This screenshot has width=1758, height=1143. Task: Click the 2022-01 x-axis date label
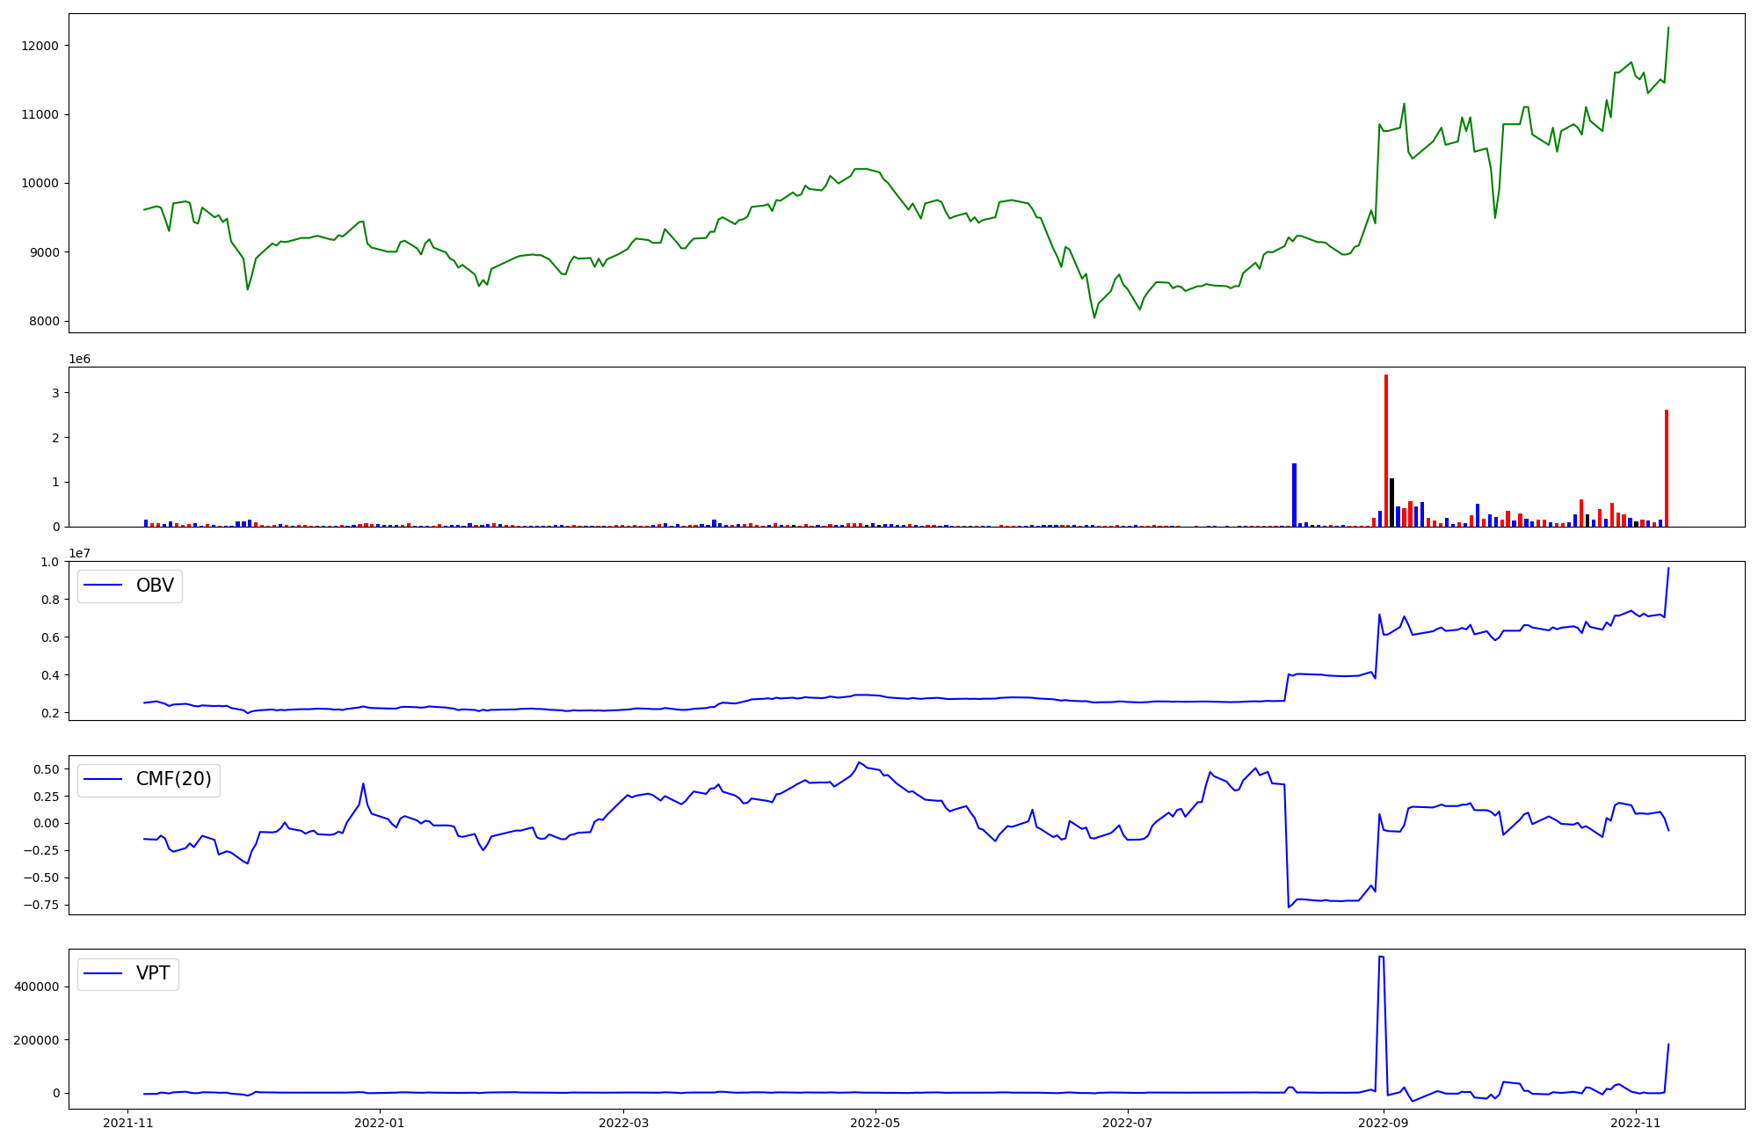[x=380, y=1123]
